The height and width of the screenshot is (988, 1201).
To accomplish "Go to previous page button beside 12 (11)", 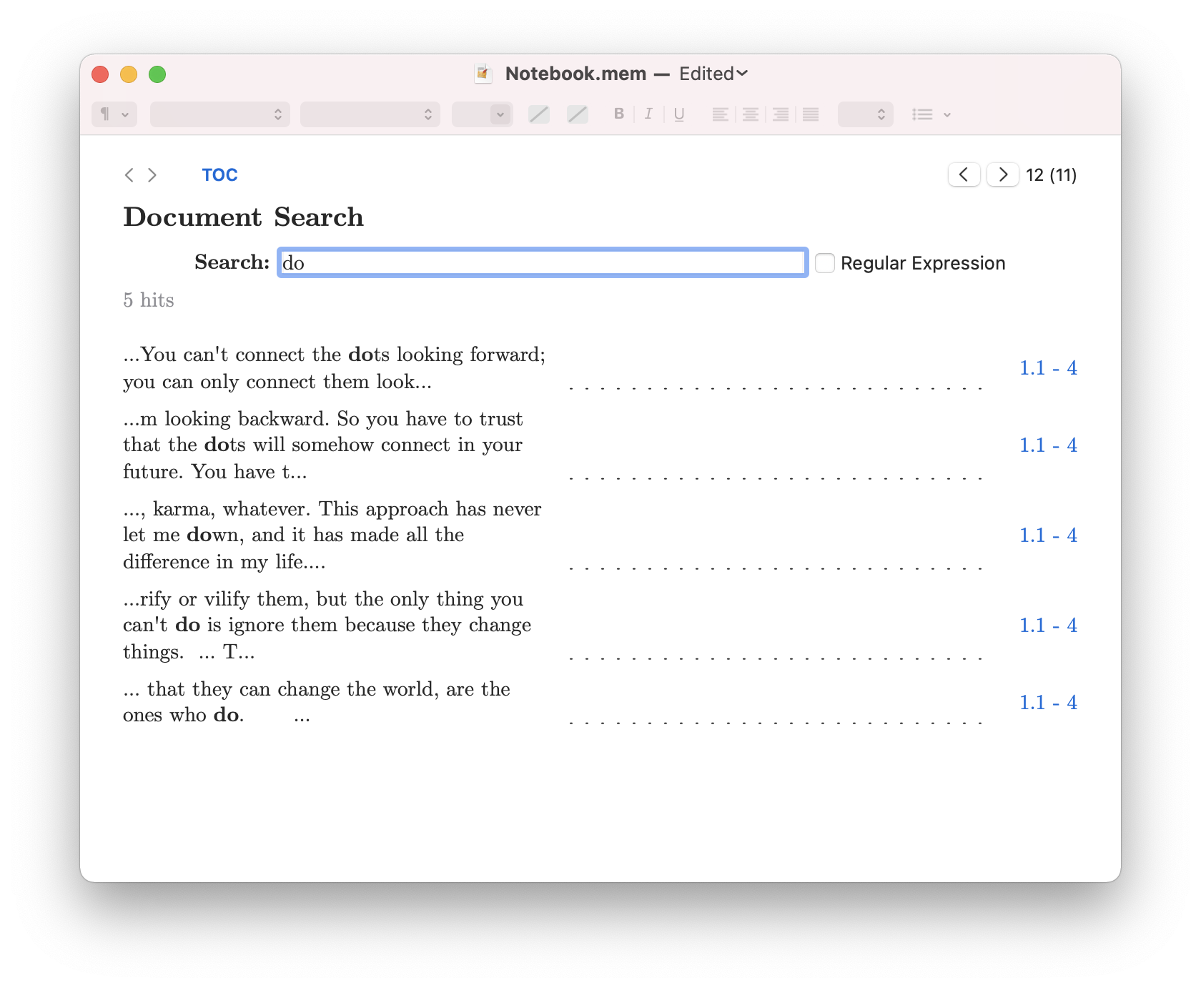I will [x=964, y=174].
